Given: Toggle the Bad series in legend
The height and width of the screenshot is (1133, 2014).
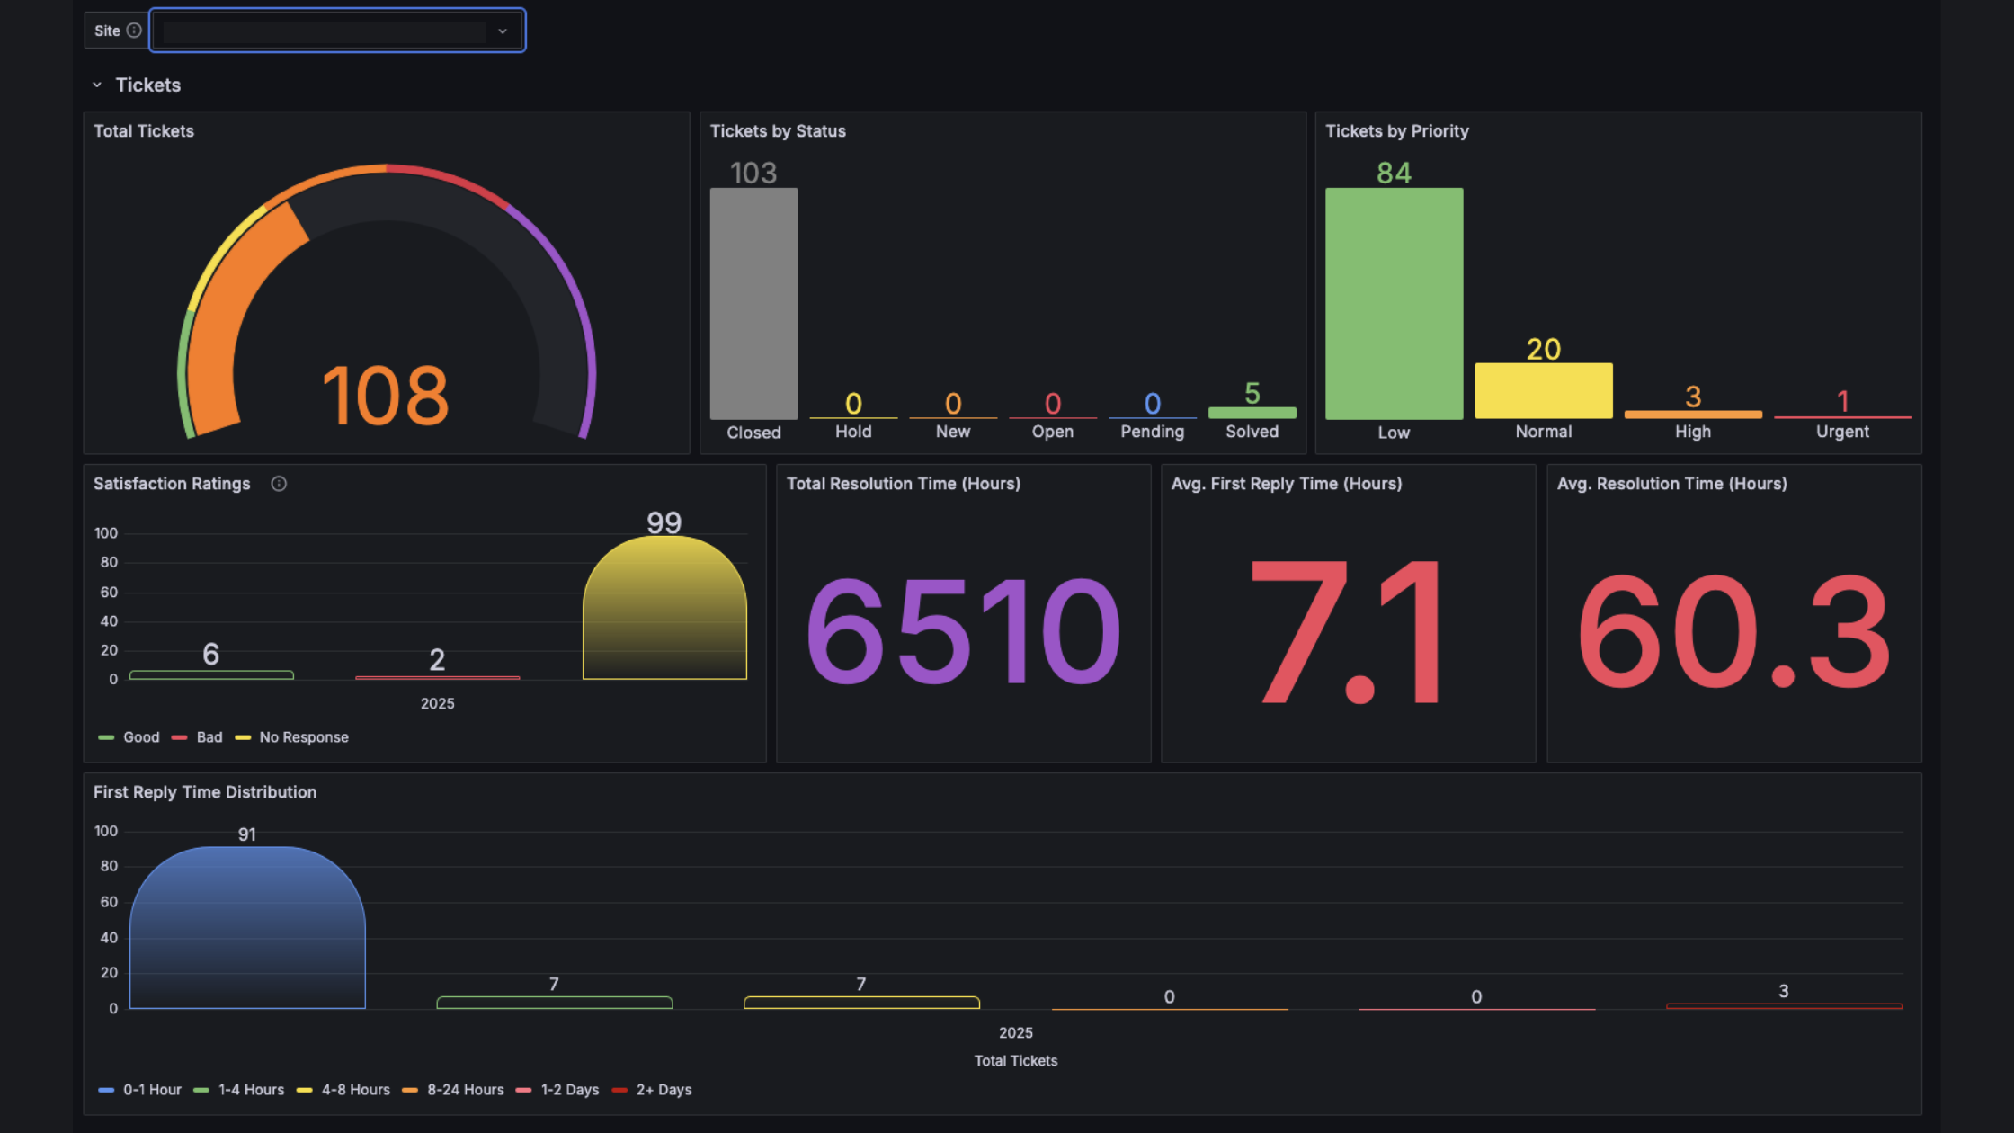Looking at the screenshot, I should tap(209, 737).
